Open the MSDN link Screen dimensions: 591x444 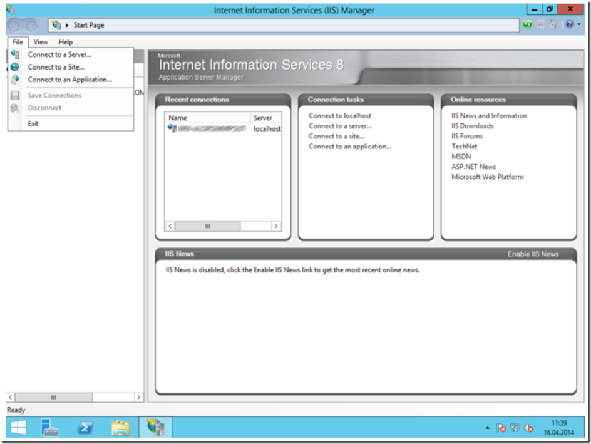pos(461,157)
